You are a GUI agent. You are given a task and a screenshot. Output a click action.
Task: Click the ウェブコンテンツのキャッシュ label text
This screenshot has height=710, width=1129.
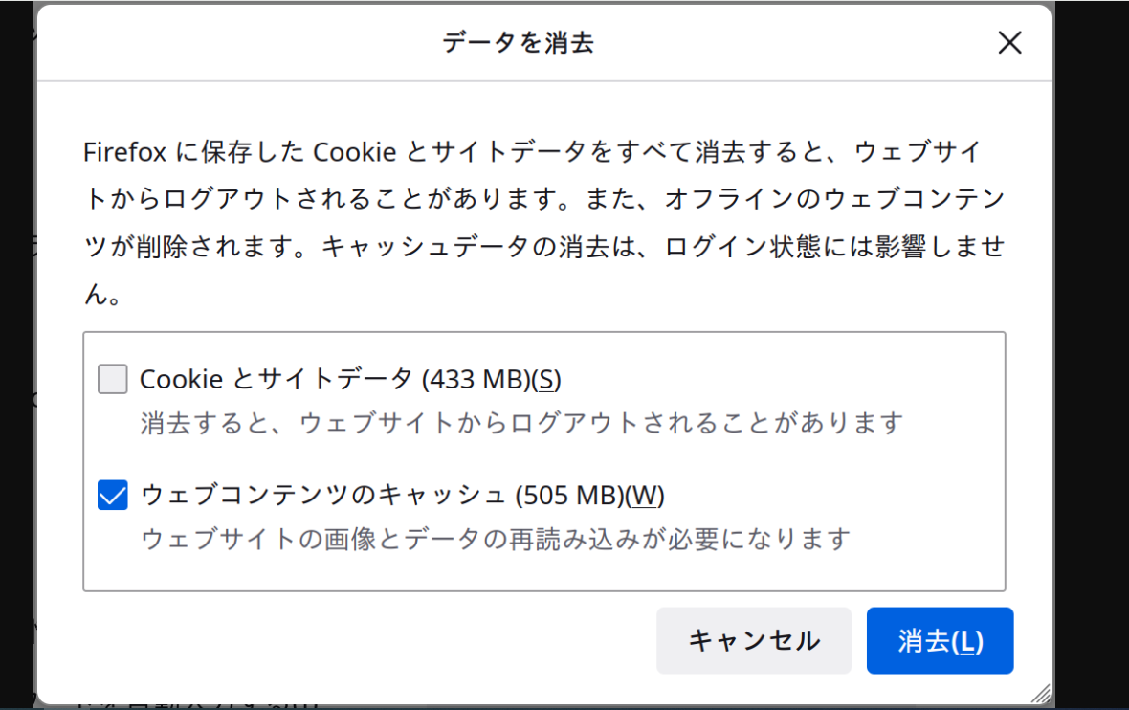click(323, 496)
